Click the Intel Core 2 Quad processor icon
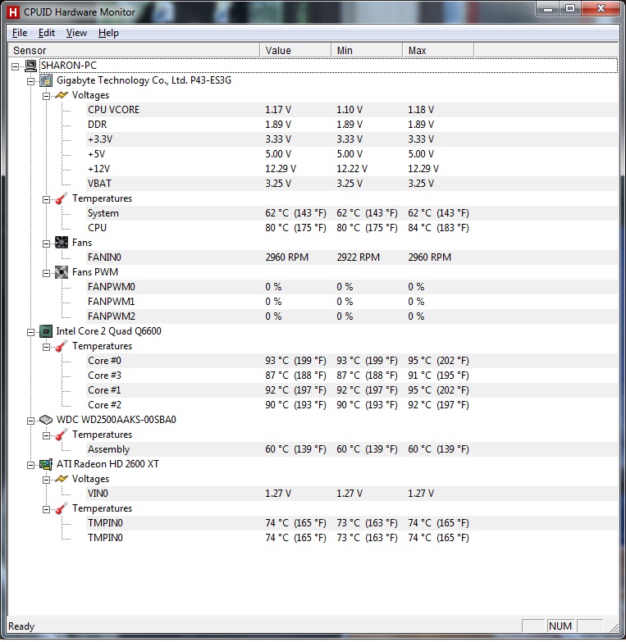This screenshot has height=642, width=626. click(x=47, y=331)
